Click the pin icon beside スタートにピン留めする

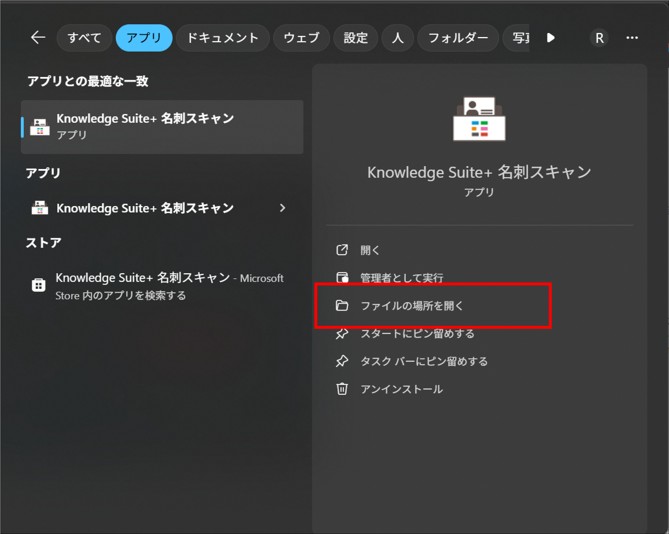pyautogui.click(x=342, y=333)
